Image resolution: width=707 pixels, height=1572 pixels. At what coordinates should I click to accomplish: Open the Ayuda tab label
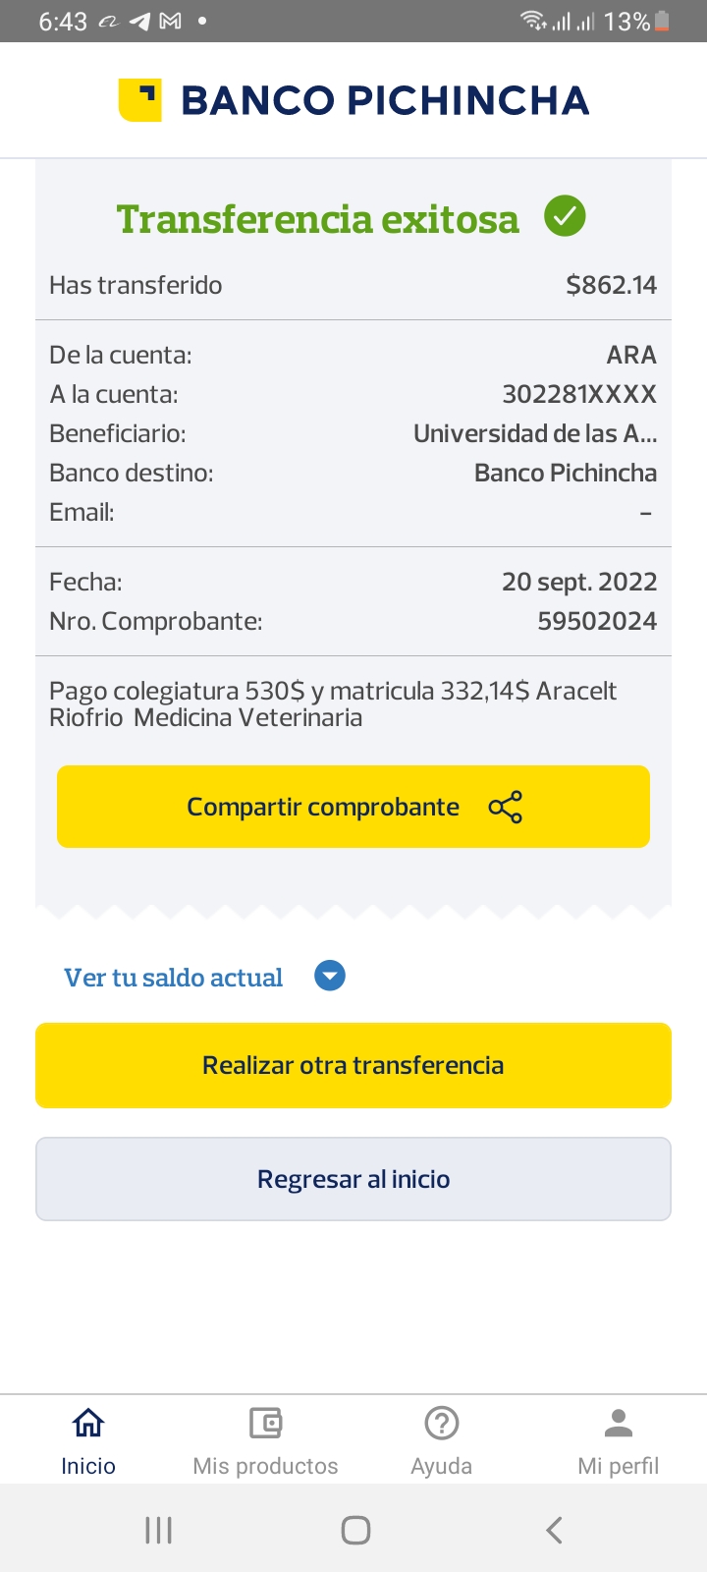point(442,1466)
